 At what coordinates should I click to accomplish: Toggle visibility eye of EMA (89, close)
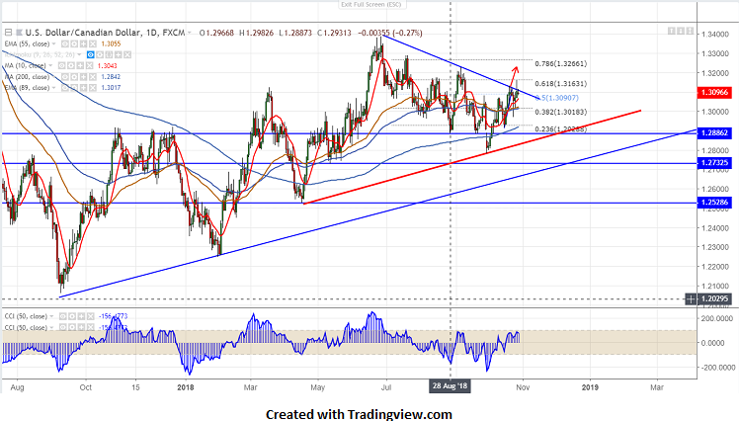point(65,88)
